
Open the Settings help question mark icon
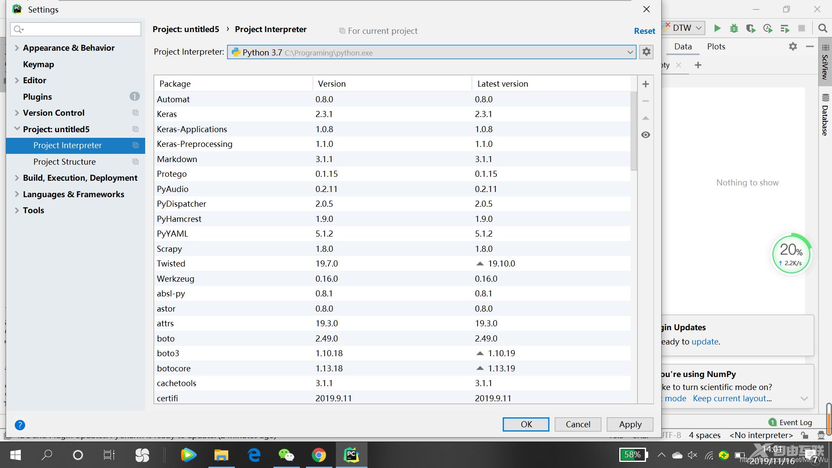(x=20, y=425)
